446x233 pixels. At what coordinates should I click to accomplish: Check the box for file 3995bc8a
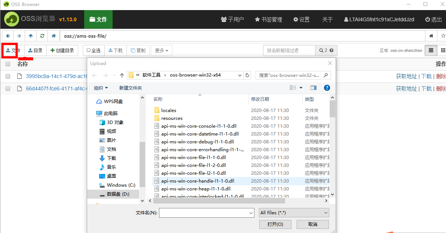(8, 76)
